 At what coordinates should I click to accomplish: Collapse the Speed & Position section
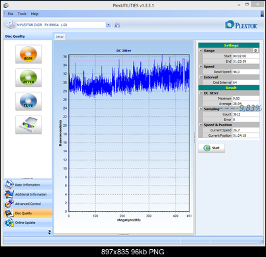200,125
